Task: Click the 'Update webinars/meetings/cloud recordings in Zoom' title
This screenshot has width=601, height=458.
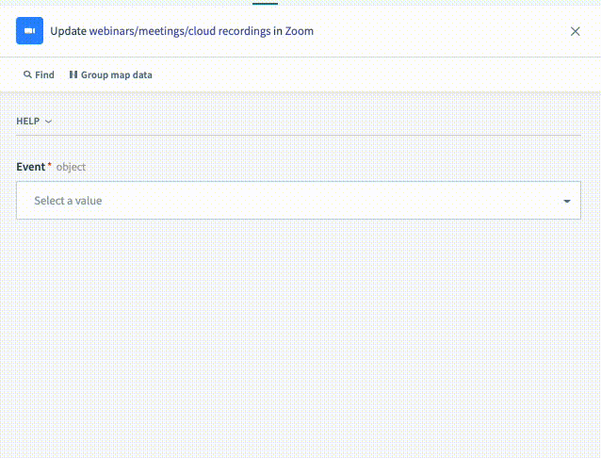Action: point(182,31)
